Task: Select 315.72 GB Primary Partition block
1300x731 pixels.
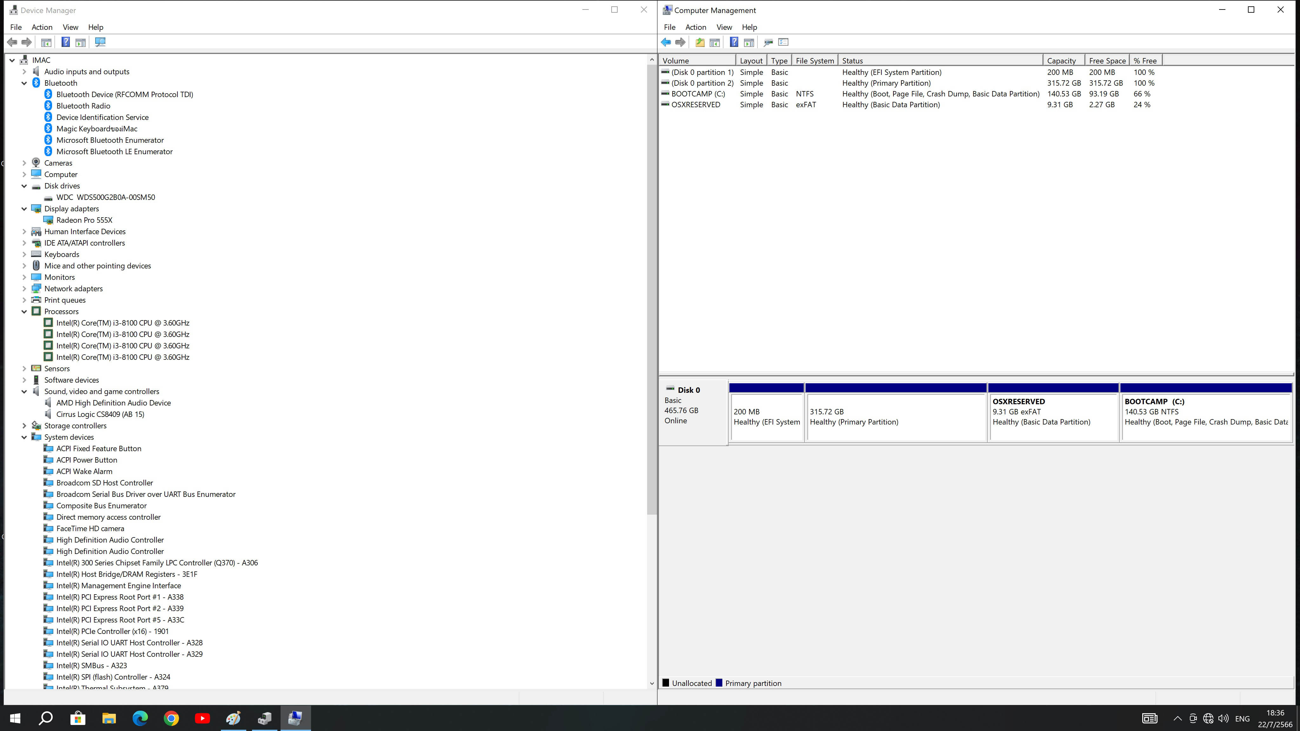Action: 896,413
